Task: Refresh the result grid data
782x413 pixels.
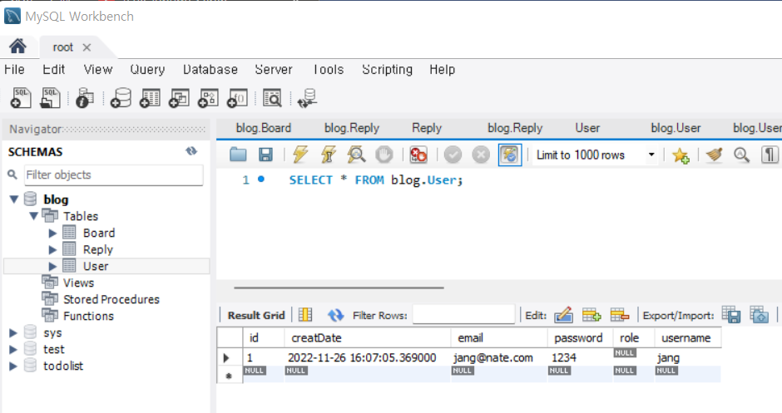Action: 335,315
